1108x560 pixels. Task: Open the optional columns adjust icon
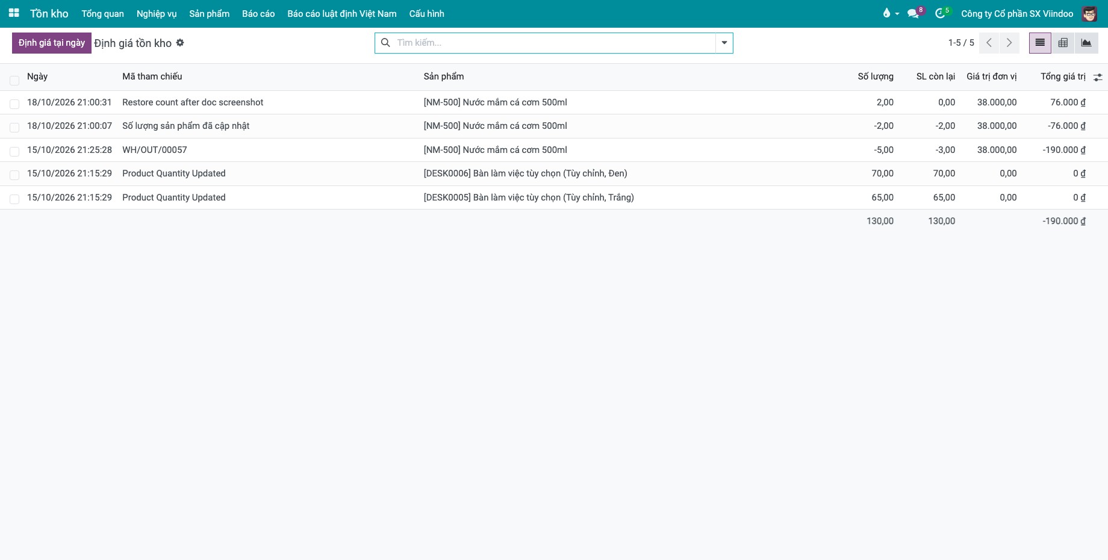[1098, 77]
